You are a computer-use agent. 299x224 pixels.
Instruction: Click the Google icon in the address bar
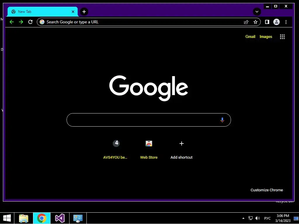click(42, 22)
